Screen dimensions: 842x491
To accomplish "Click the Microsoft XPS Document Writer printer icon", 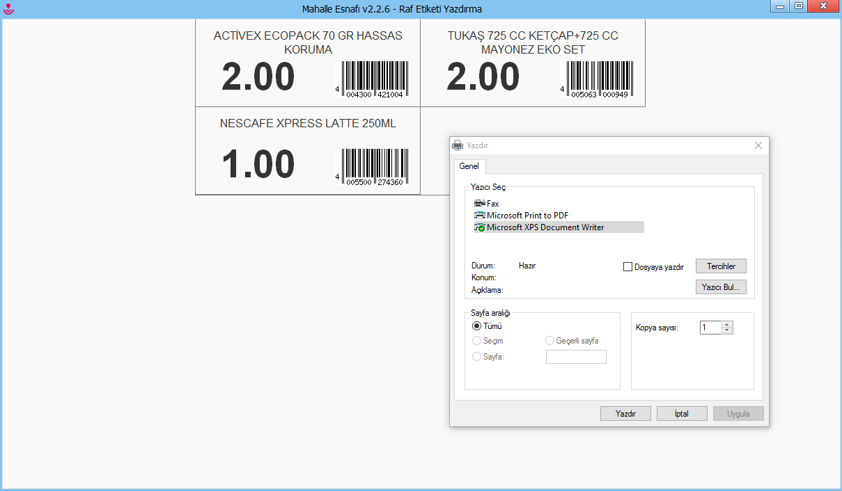I will point(480,227).
